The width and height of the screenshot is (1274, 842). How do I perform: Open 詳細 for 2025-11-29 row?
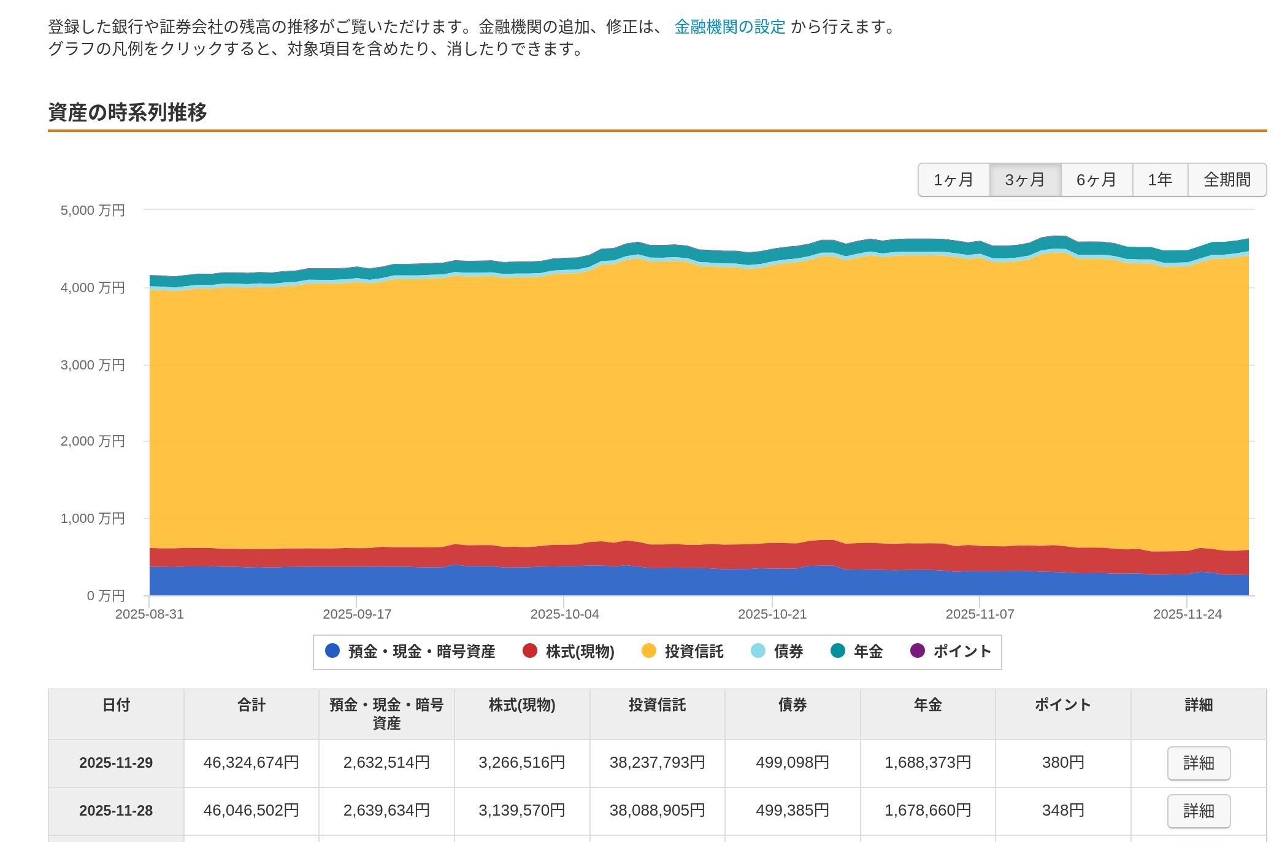[1198, 763]
